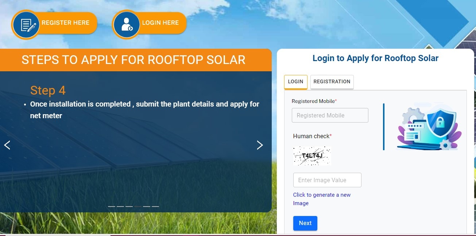Click the T4LT4J captcha image
The width and height of the screenshot is (476, 236).
(312, 156)
